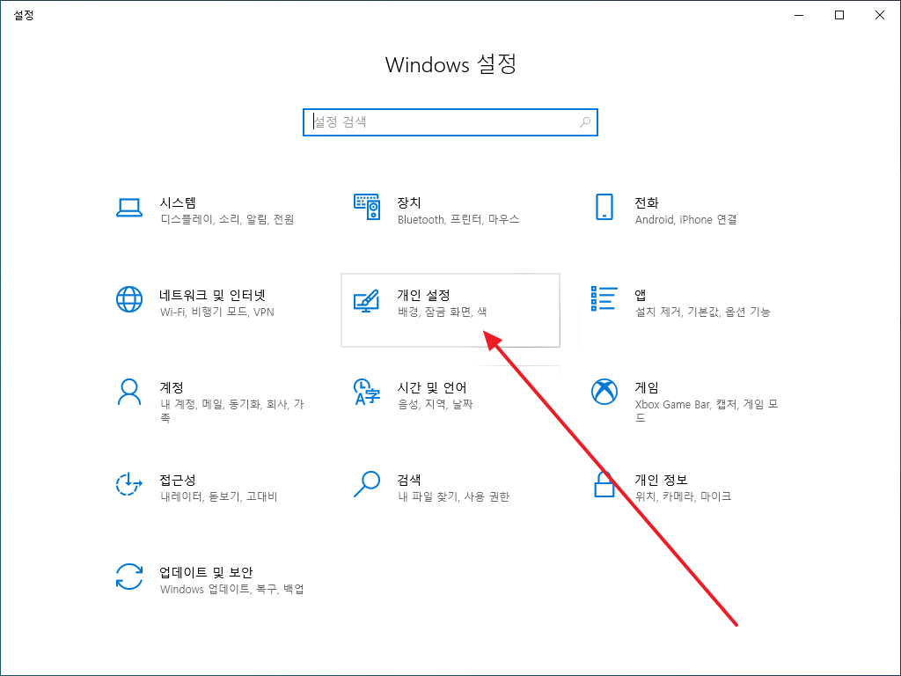Click description 배경, 잠금 화면, 색

(442, 312)
